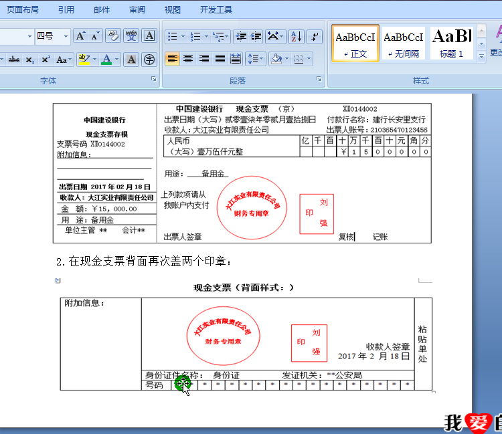Click the Bullets list icon
The width and height of the screenshot is (502, 434).
click(173, 37)
